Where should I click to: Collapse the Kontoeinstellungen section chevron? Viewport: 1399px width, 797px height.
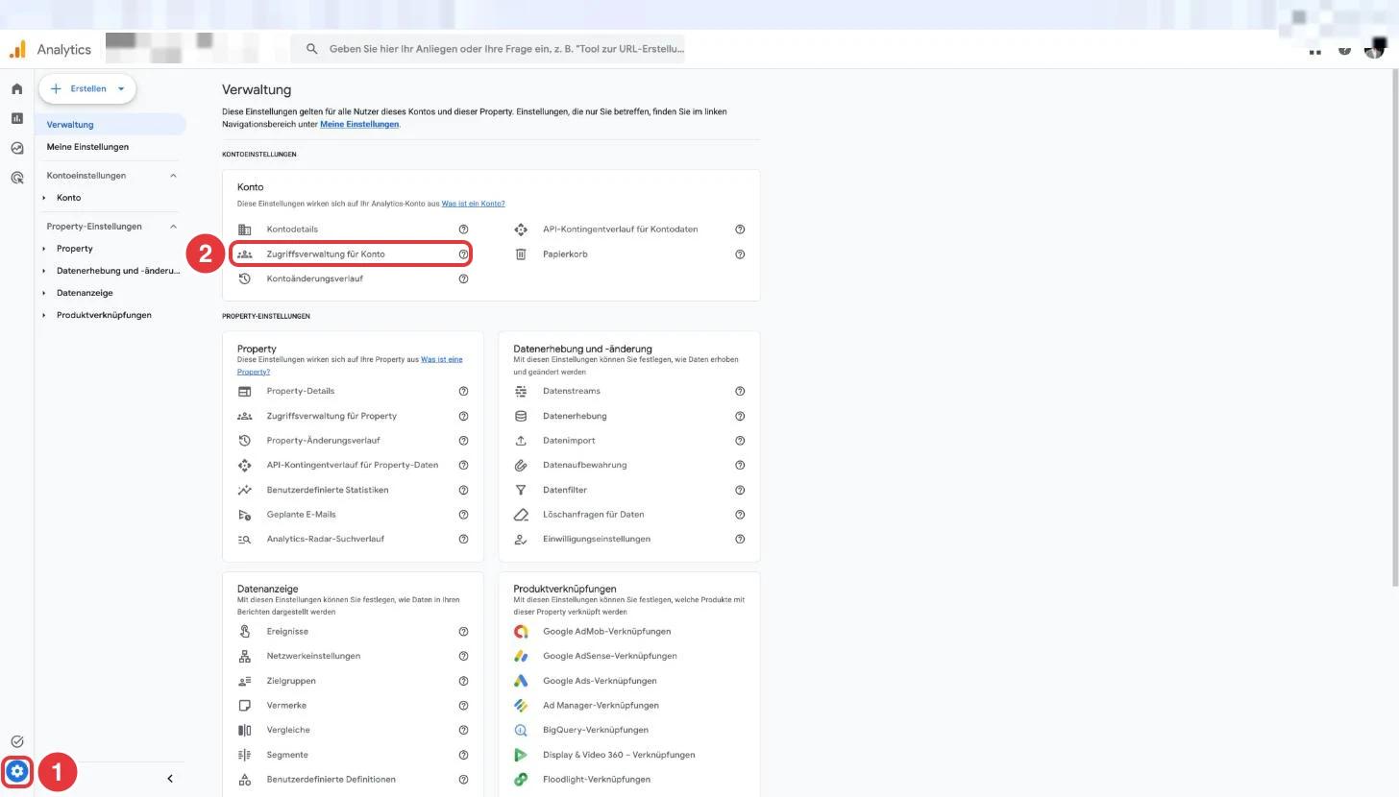[173, 176]
